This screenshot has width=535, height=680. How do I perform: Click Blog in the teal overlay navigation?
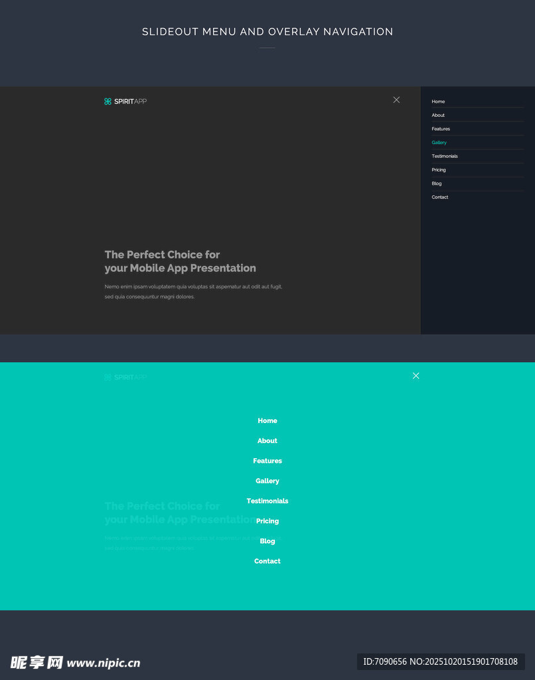(267, 541)
